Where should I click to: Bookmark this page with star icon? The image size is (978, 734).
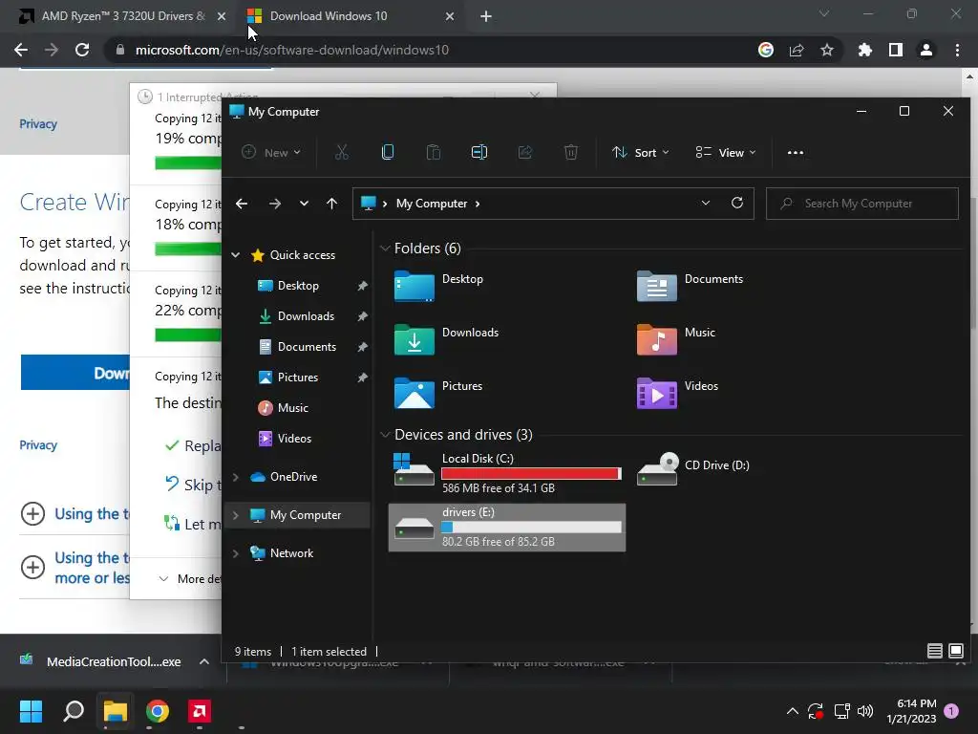pyautogui.click(x=827, y=50)
